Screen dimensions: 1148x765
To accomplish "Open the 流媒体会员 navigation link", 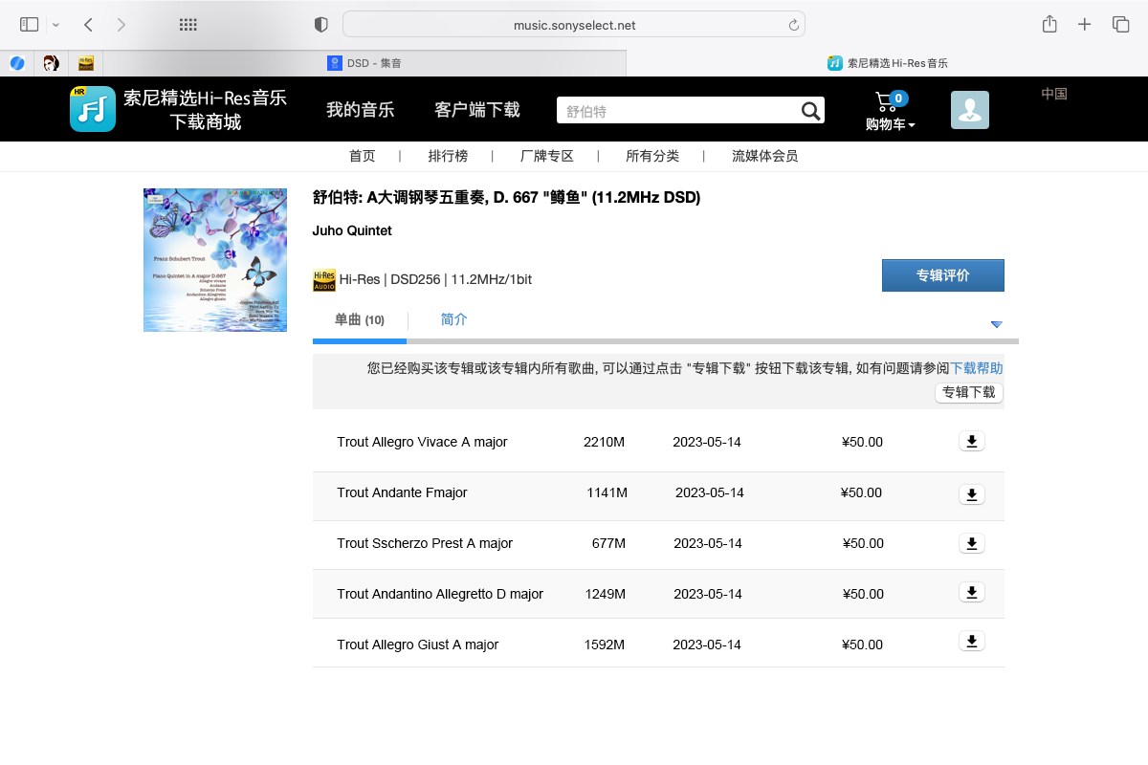I will [764, 156].
